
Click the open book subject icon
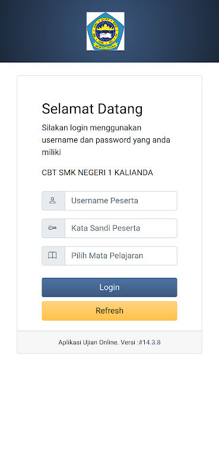(52, 256)
